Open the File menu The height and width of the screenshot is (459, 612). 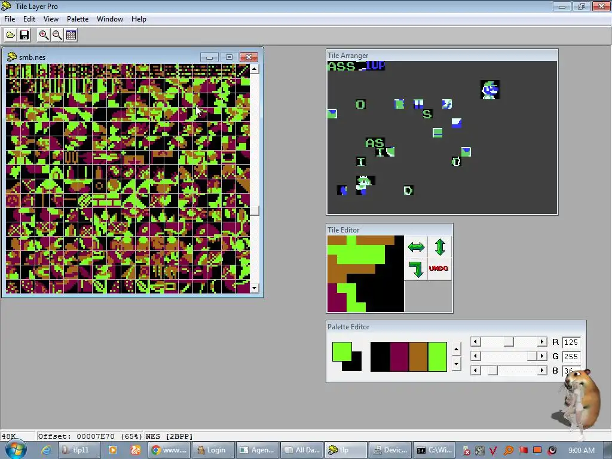pyautogui.click(x=10, y=19)
